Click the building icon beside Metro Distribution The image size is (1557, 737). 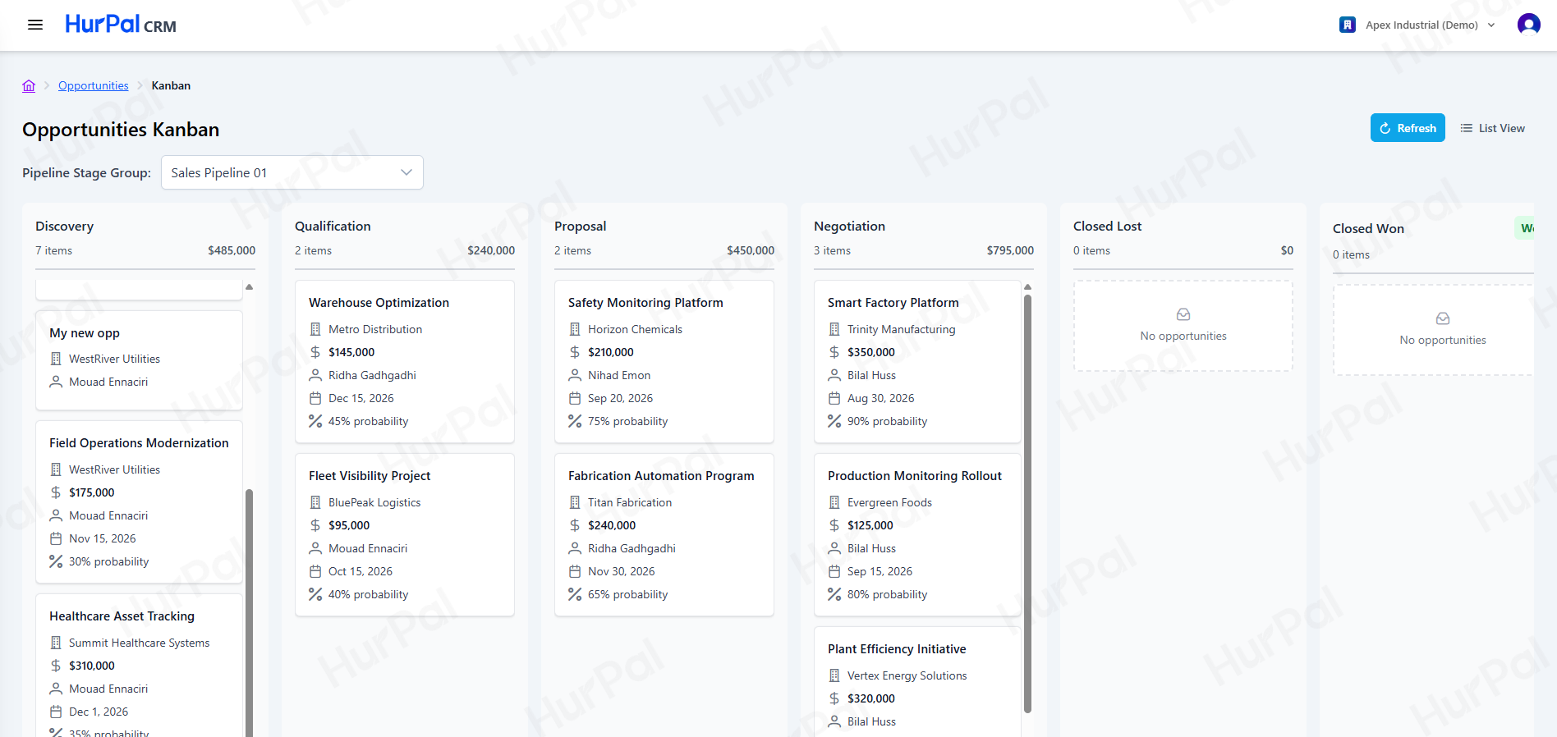click(x=315, y=329)
